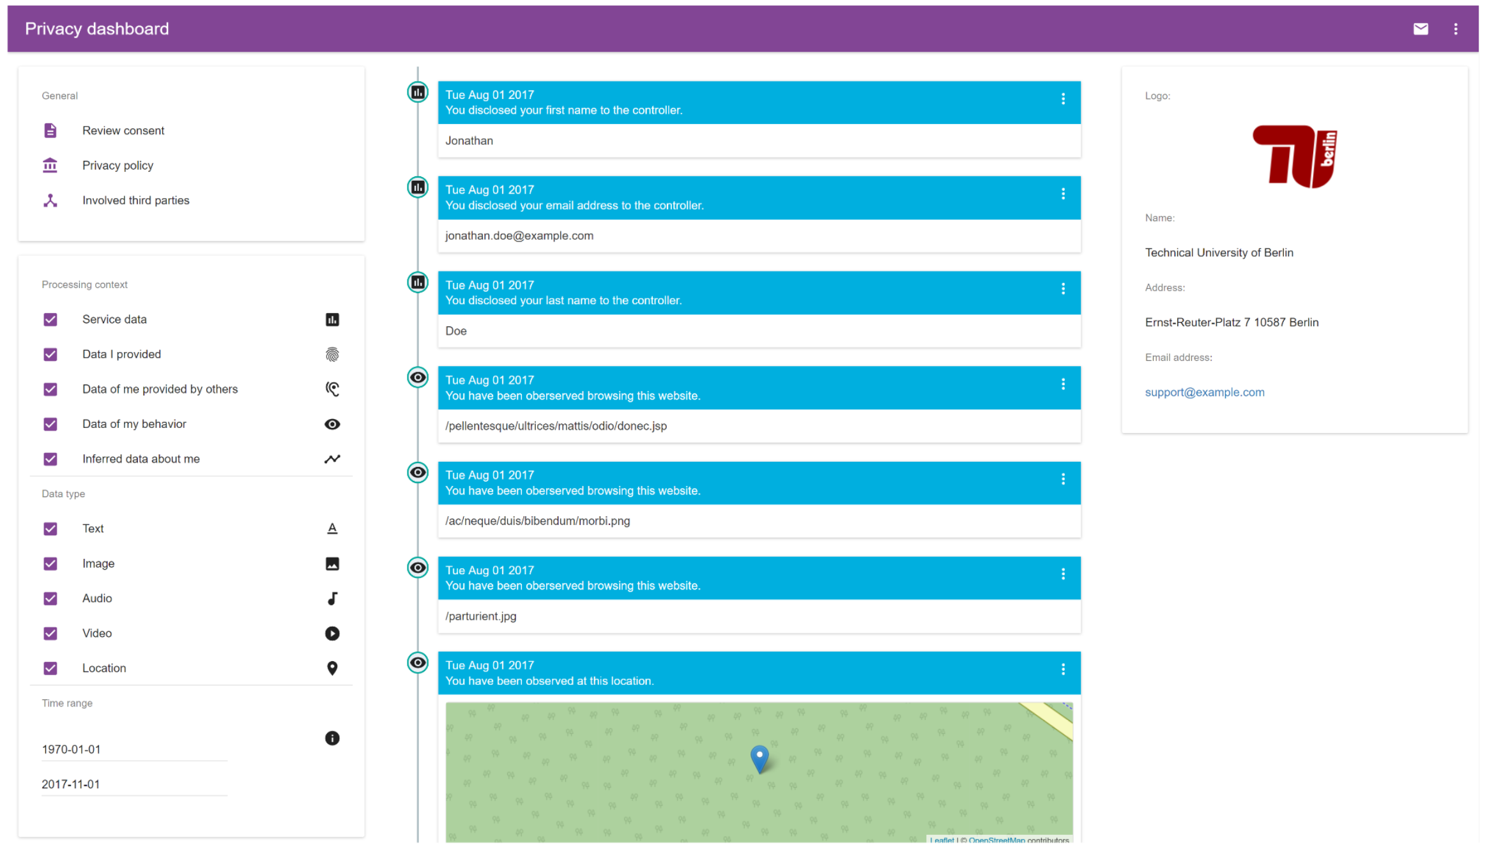The height and width of the screenshot is (847, 1487).
Task: Toggle Data of my behavior checkbox
Action: (x=50, y=424)
